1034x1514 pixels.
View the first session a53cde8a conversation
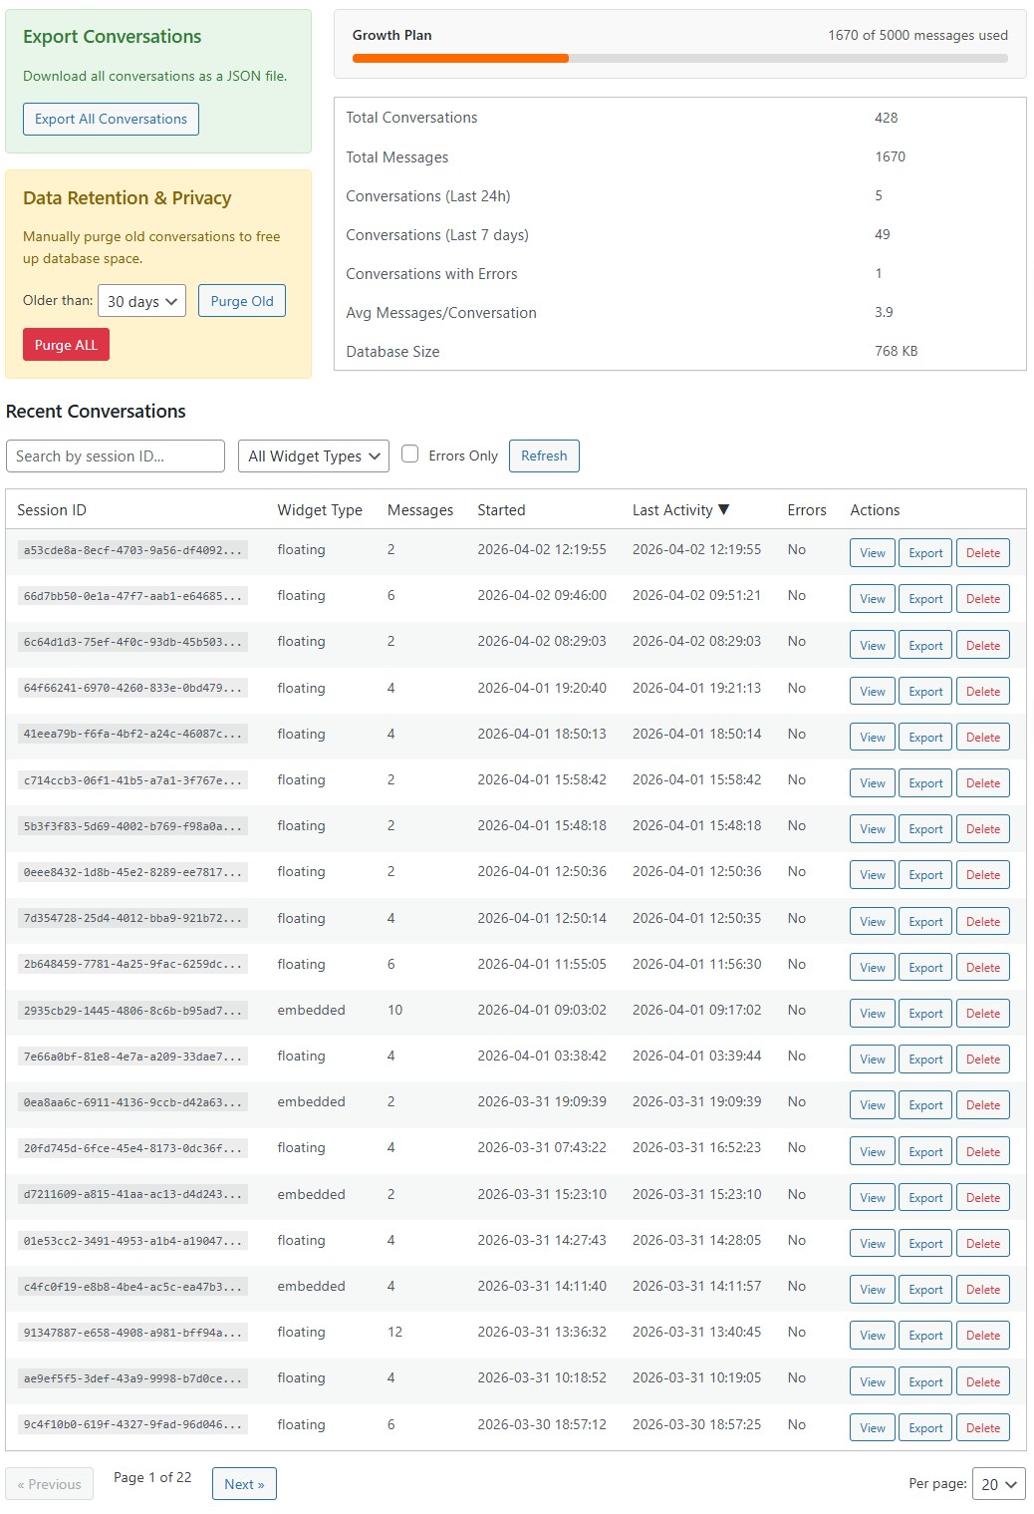pyautogui.click(x=872, y=553)
